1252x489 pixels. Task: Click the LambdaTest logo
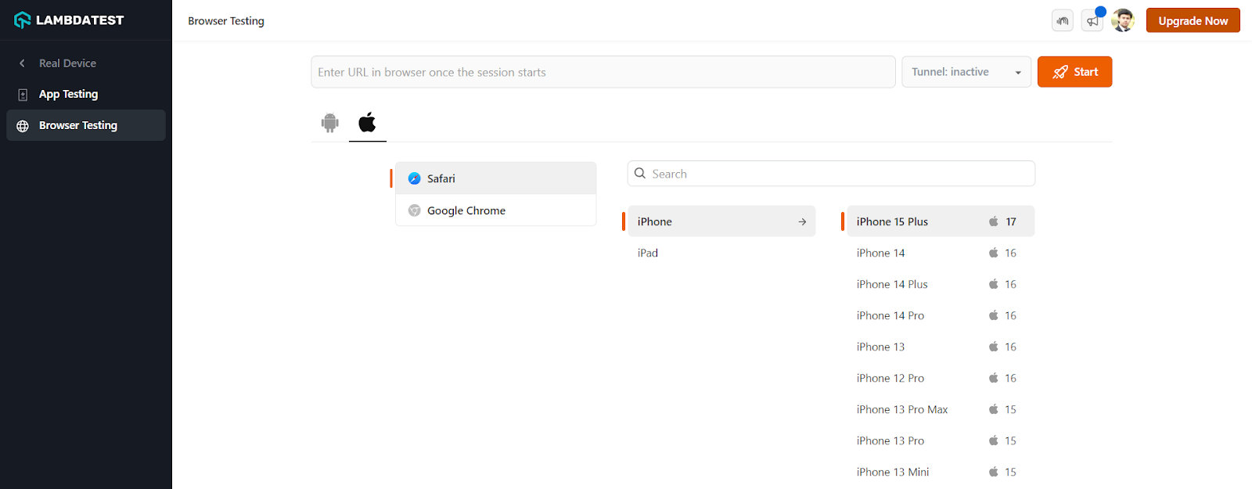(69, 20)
